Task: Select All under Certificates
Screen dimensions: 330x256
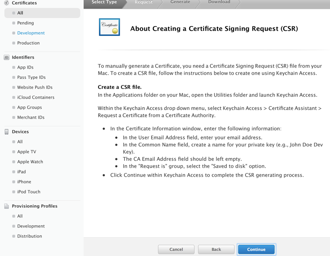Action: click(20, 13)
